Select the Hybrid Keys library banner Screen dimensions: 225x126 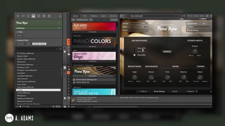[94, 92]
